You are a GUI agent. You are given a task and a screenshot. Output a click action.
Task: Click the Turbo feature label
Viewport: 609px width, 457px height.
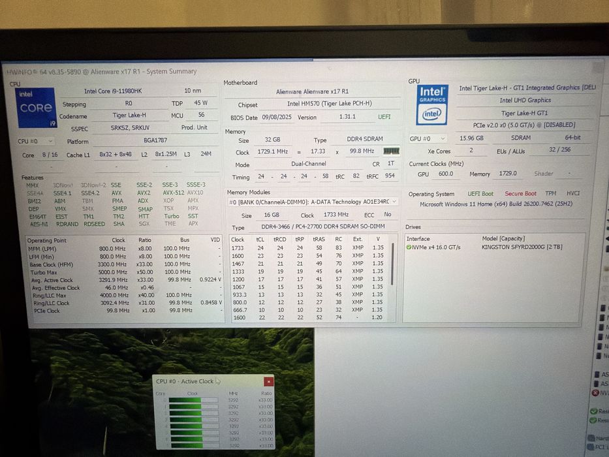pyautogui.click(x=171, y=216)
